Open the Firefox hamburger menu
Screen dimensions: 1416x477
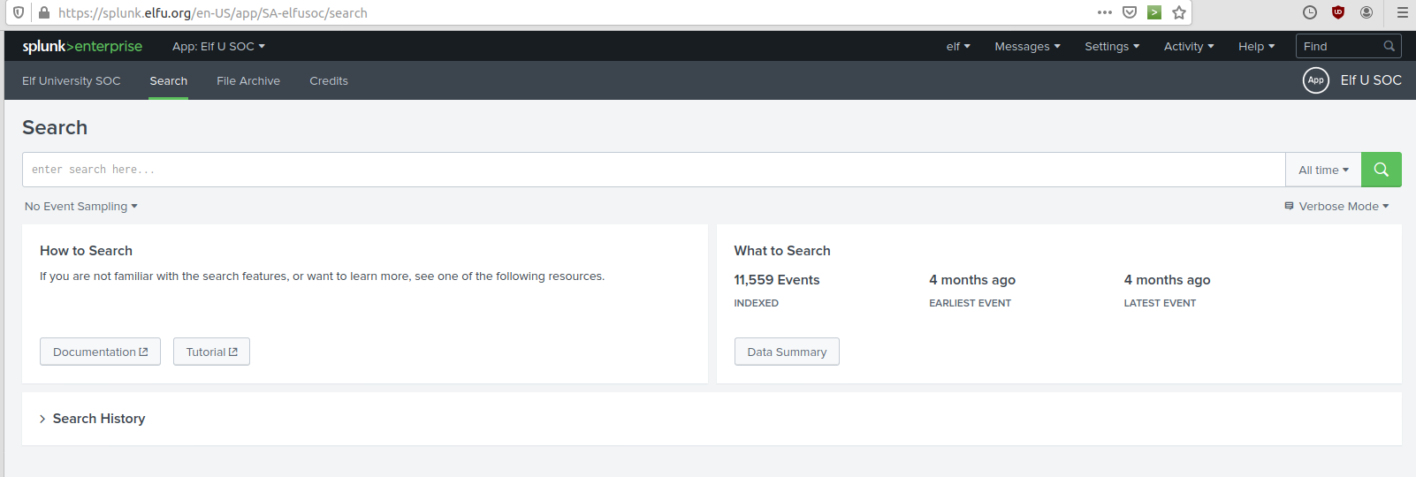coord(1402,12)
